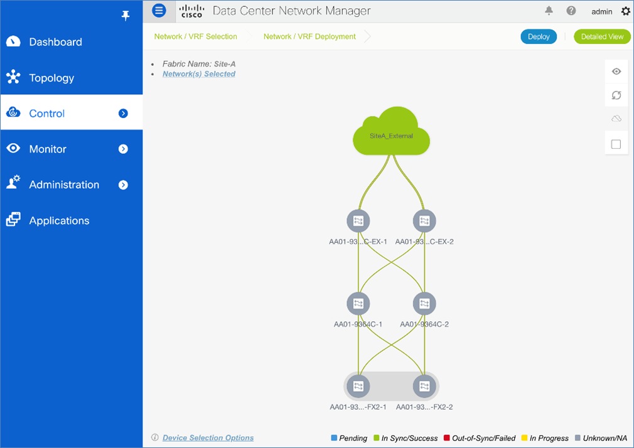Click the Unknown/NA gray legend swatch
This screenshot has height=448, width=634.
pyautogui.click(x=578, y=437)
